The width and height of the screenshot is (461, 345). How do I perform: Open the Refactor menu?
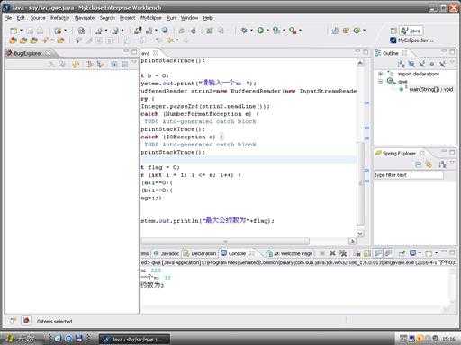tap(59, 18)
